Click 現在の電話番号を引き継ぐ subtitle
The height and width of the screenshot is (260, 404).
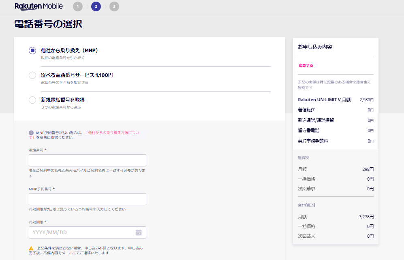pyautogui.click(x=63, y=58)
